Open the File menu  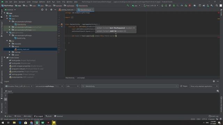(7, 2)
